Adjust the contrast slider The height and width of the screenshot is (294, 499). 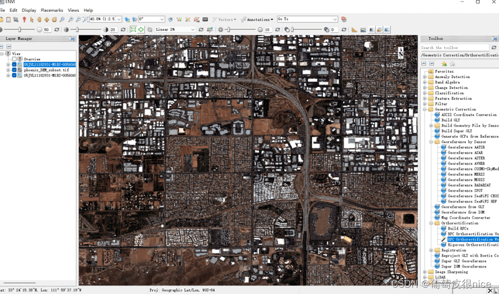[77, 30]
